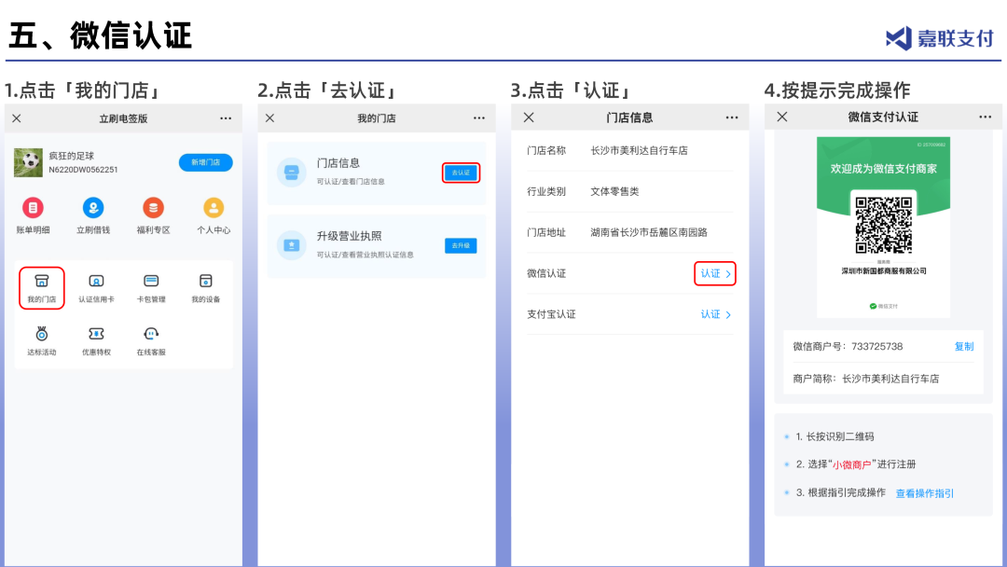Viewport: 1007px width, 567px height.
Task: Click the 门店信息 card title
Action: click(x=338, y=163)
